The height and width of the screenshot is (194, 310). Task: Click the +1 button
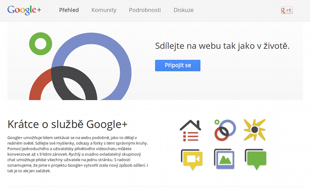click(x=287, y=10)
